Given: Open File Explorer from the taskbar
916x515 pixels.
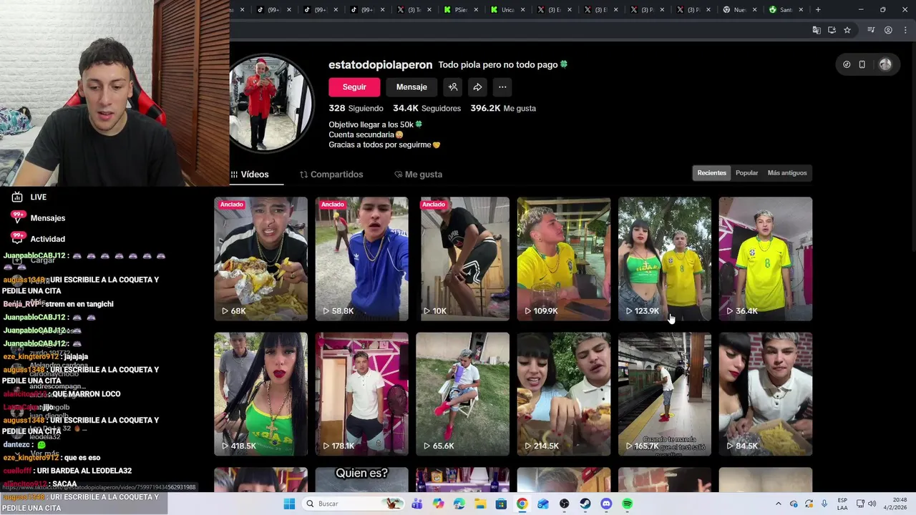Looking at the screenshot, I should coord(480,504).
